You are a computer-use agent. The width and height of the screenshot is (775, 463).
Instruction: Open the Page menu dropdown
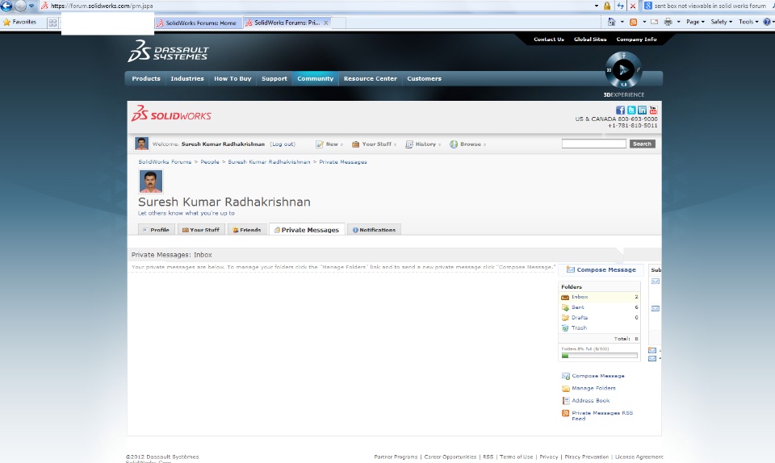point(695,22)
